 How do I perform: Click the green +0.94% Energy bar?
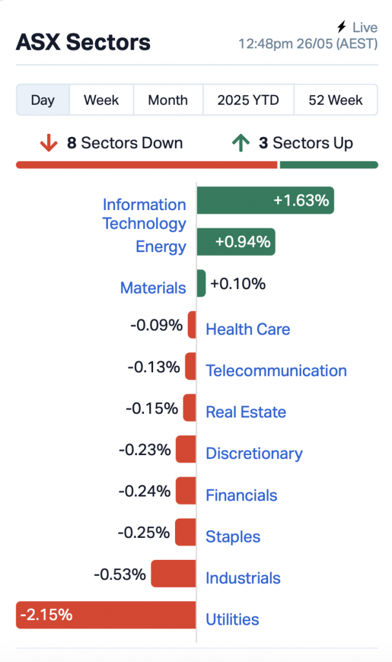pyautogui.click(x=236, y=242)
